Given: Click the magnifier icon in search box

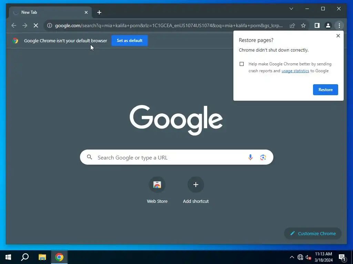Looking at the screenshot, I should click(x=89, y=157).
